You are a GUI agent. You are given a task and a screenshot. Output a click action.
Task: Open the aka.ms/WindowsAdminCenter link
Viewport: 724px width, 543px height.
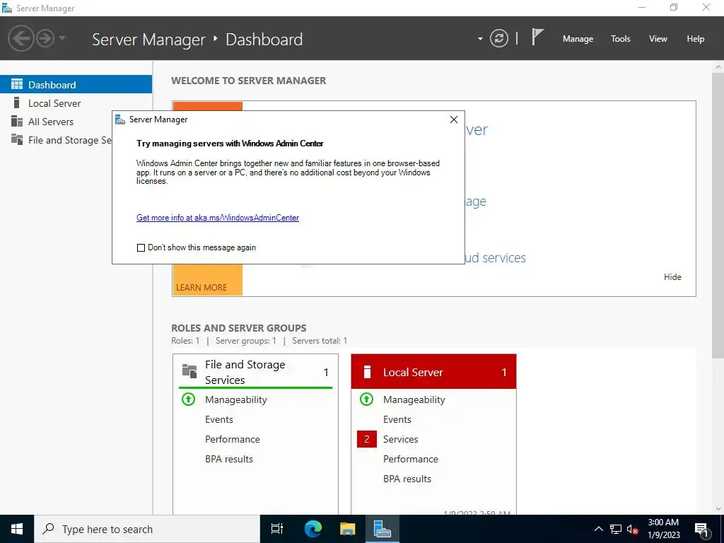pyautogui.click(x=218, y=218)
